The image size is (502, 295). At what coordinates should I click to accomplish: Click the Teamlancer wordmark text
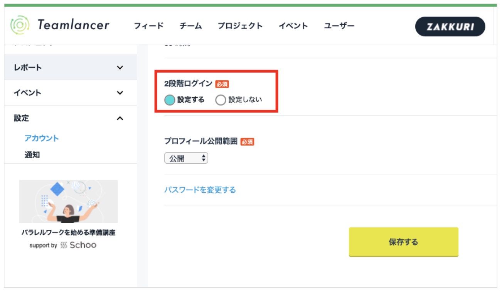point(73,25)
